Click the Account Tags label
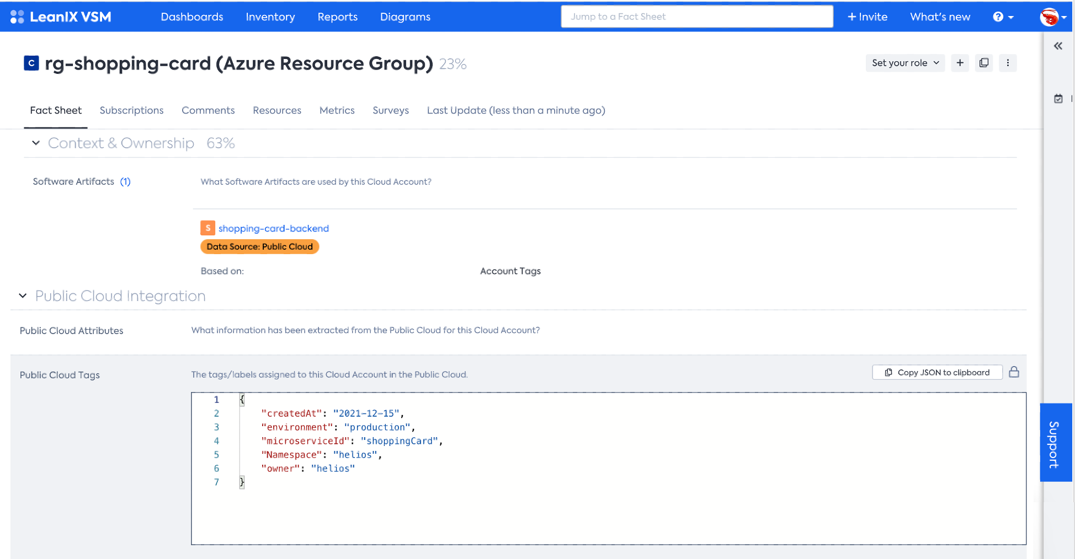 510,271
